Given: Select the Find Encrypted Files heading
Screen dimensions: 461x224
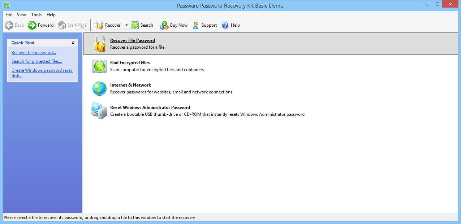Looking at the screenshot, I should 130,63.
